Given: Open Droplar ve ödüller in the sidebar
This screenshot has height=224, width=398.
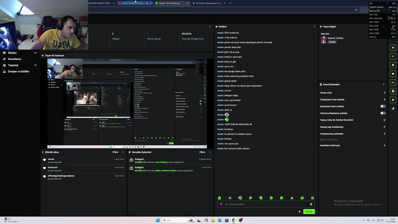Looking at the screenshot, I should point(19,72).
